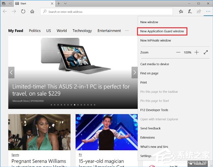Open the Favorites hub star icon

[181, 12]
